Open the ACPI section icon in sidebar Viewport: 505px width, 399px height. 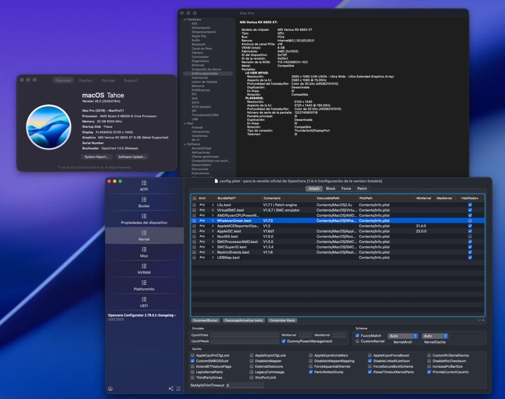tap(144, 183)
